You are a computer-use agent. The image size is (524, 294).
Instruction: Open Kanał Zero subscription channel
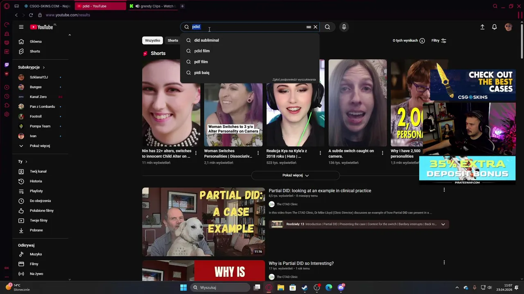[x=41, y=97]
